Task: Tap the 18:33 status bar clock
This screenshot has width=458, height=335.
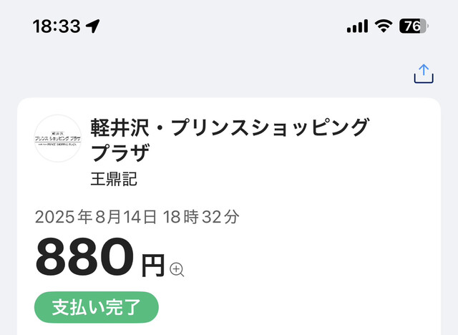Action: [x=56, y=26]
